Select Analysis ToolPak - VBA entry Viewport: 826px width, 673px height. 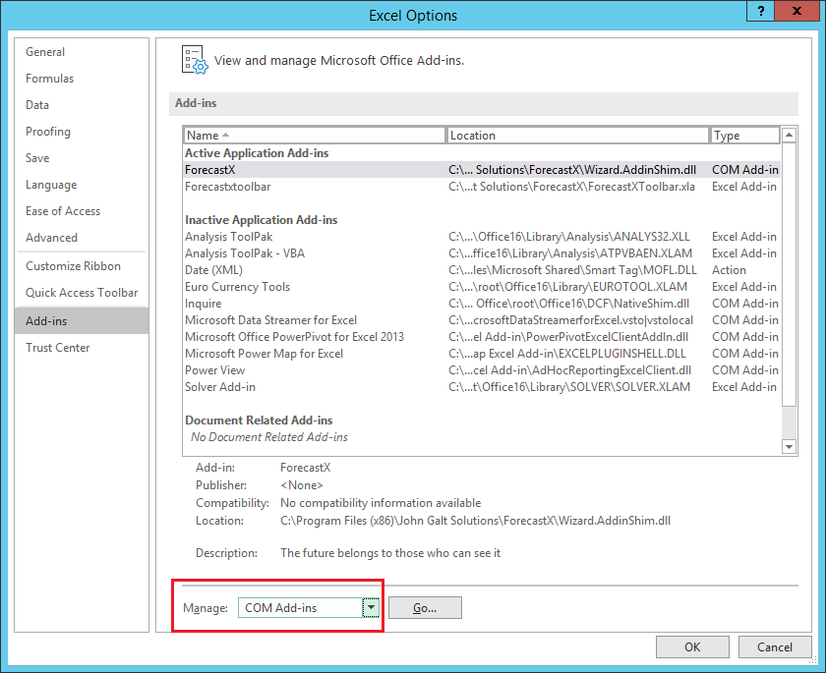(295, 252)
